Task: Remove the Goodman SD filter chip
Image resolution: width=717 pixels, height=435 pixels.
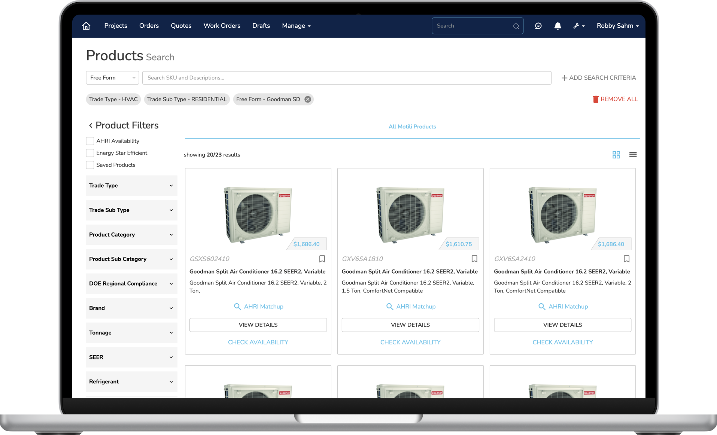Action: coord(308,99)
